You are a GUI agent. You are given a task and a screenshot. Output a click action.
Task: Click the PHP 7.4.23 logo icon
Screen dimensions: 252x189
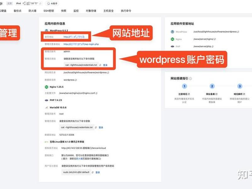tap(46, 100)
